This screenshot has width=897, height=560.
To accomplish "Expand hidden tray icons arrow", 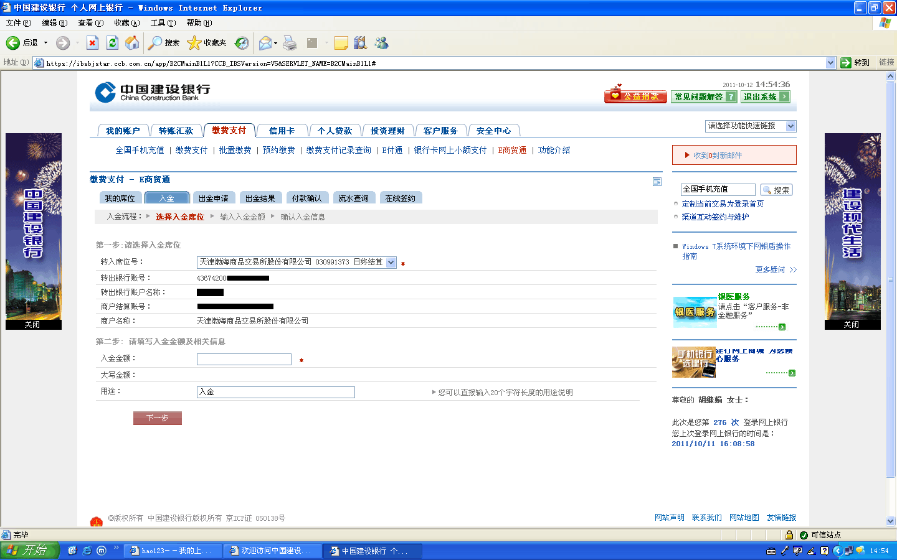I will click(x=837, y=551).
